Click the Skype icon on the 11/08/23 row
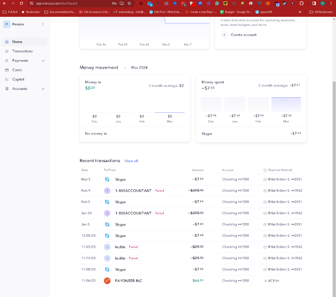The height and width of the screenshot is (297, 336). coord(107,269)
